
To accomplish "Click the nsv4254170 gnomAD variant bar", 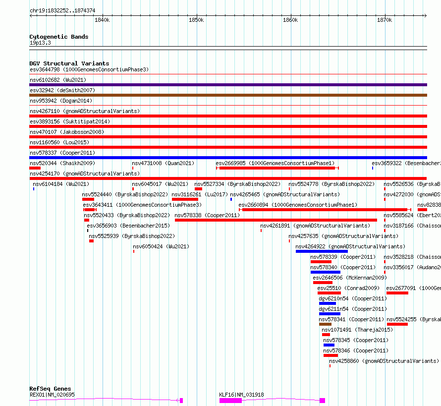I will [x=228, y=178].
